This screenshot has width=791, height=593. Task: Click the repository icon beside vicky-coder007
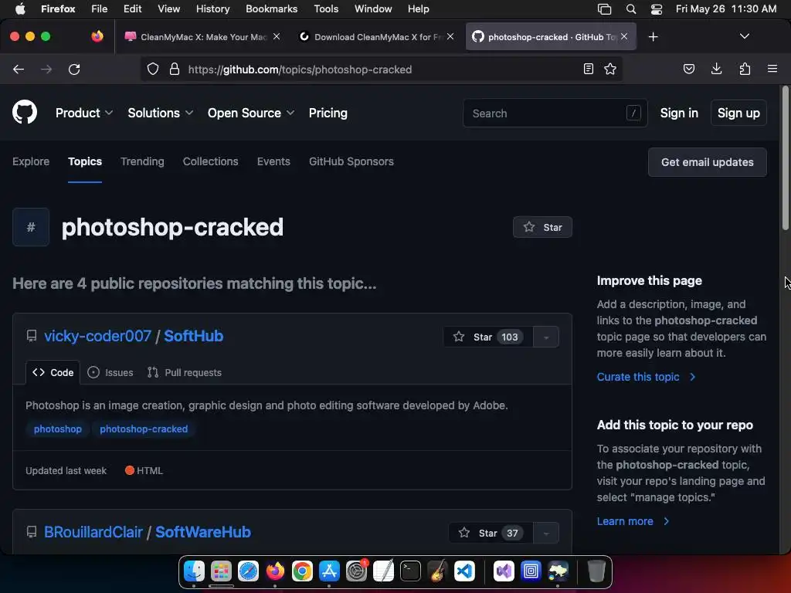click(x=32, y=337)
